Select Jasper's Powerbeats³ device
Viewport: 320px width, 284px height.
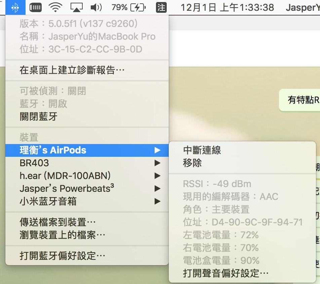tap(87, 188)
